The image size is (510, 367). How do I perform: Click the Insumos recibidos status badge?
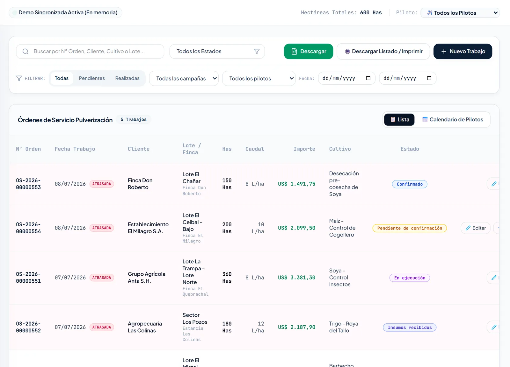pyautogui.click(x=410, y=328)
